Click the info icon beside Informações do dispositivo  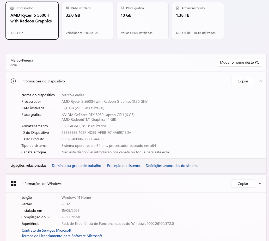13,81
